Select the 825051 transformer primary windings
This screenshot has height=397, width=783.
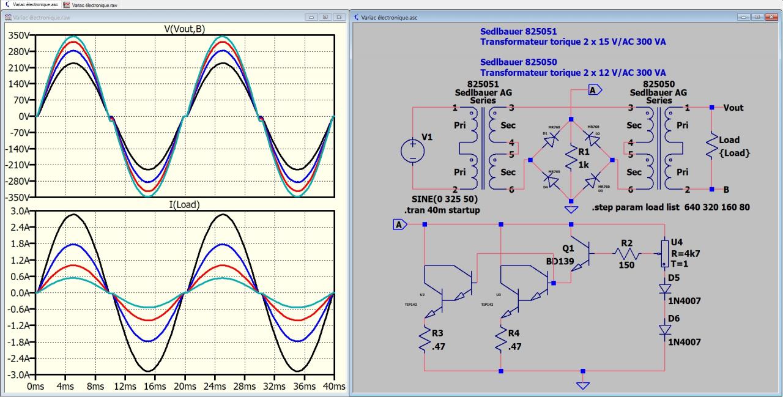point(468,149)
